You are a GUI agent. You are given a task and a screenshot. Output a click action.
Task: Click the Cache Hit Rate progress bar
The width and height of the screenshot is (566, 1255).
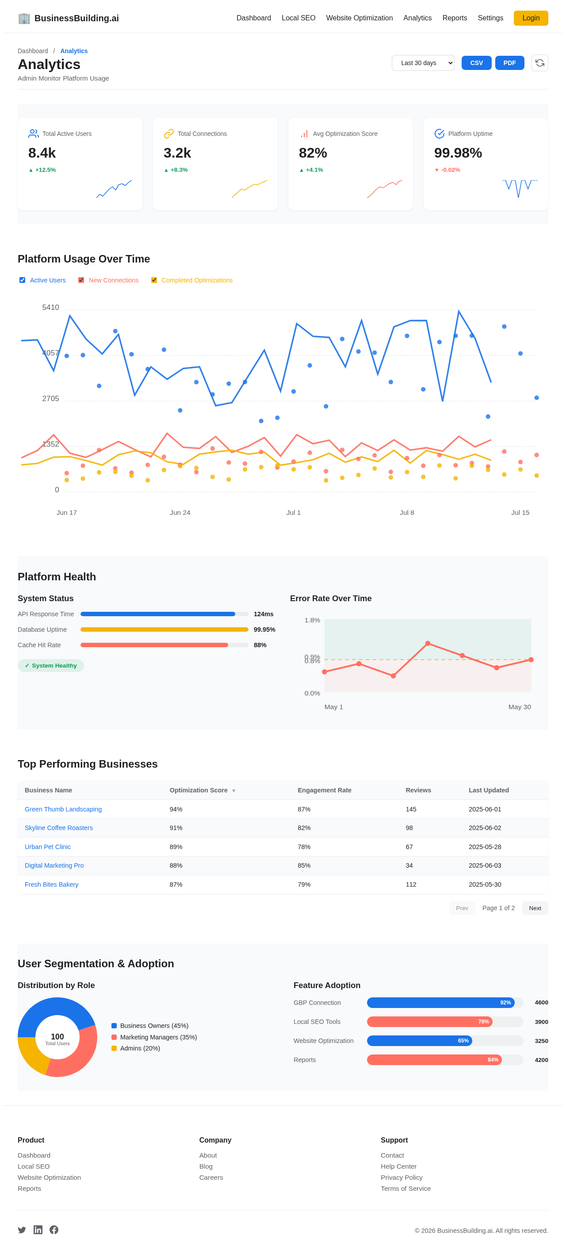click(x=164, y=645)
